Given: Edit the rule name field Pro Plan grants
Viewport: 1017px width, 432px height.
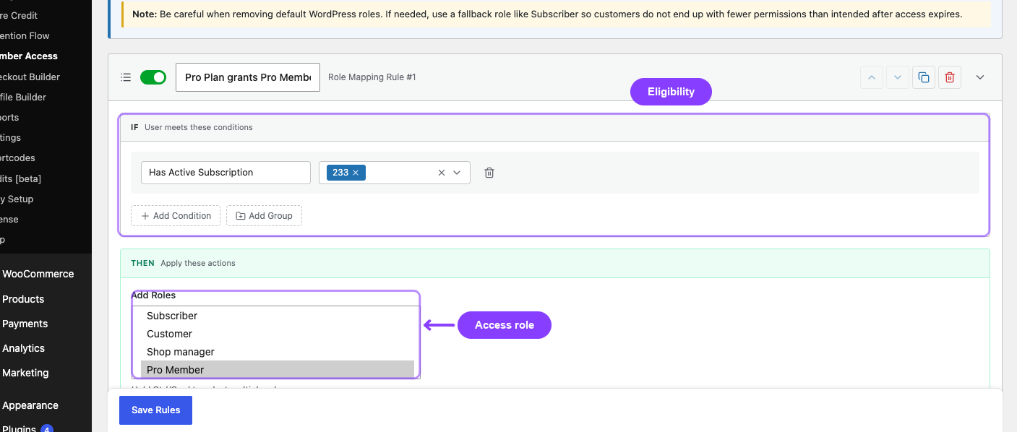Looking at the screenshot, I should click(x=248, y=77).
